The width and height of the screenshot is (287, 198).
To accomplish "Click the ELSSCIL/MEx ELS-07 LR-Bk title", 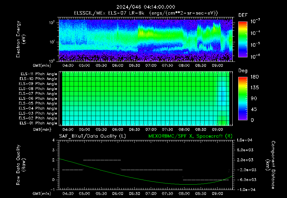I will click(109, 13).
